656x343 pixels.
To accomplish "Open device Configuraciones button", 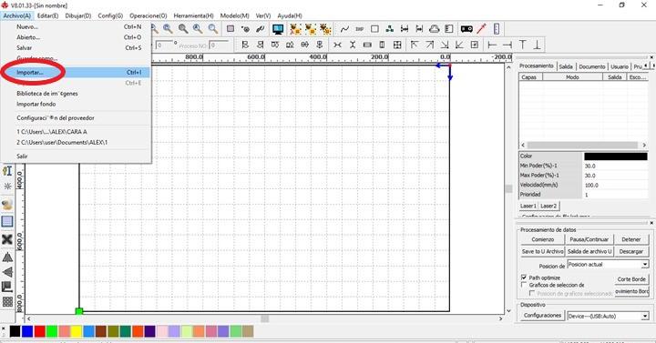I will (542, 316).
